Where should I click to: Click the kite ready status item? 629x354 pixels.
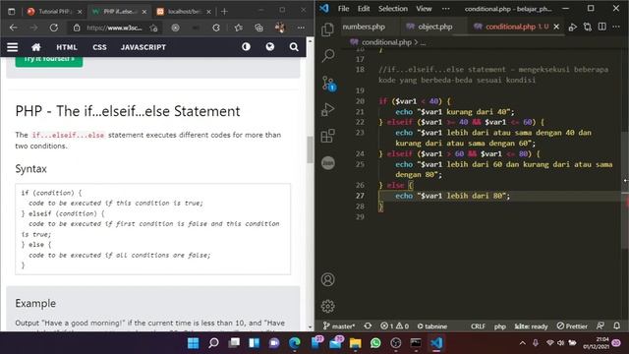coord(531,325)
